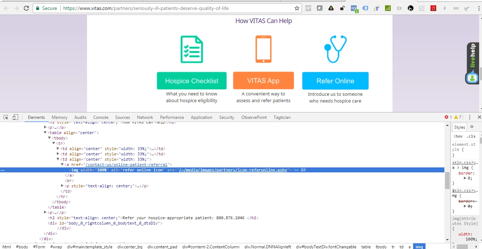The image size is (482, 249).
Task: Click the /contact-us/online-patient-referral href link
Action: (126, 165)
